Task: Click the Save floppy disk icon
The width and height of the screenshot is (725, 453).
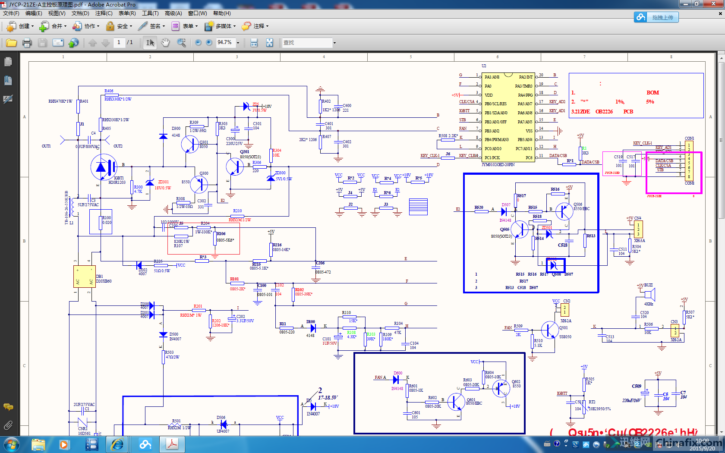Action: tap(42, 43)
